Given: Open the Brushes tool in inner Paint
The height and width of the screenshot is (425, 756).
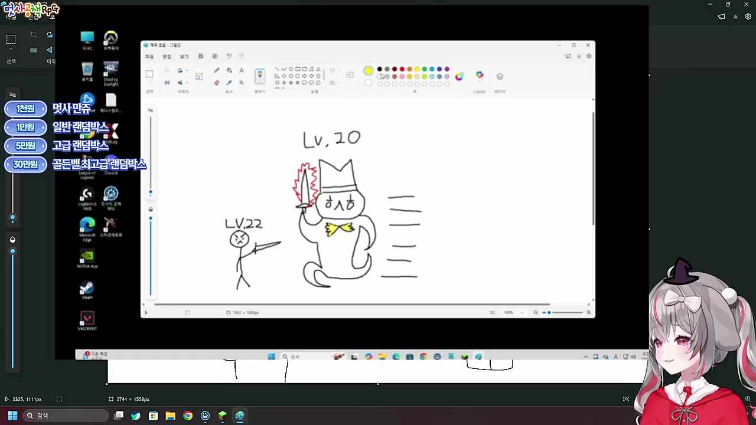Looking at the screenshot, I should pos(260,75).
